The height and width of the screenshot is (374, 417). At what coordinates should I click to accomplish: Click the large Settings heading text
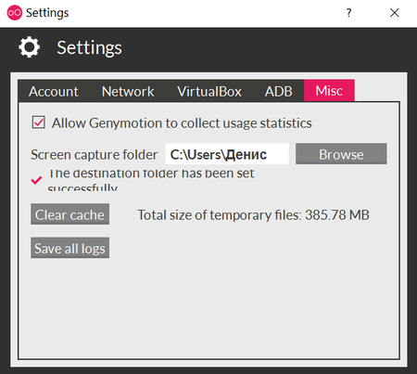(x=89, y=48)
